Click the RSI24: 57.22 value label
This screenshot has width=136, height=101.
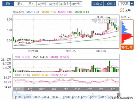(59, 75)
